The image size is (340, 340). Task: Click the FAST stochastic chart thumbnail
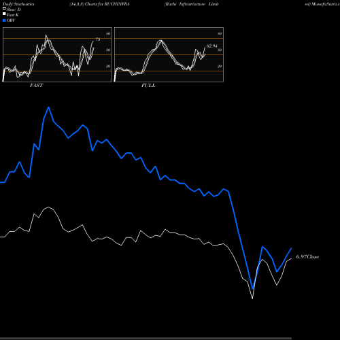click(57, 54)
